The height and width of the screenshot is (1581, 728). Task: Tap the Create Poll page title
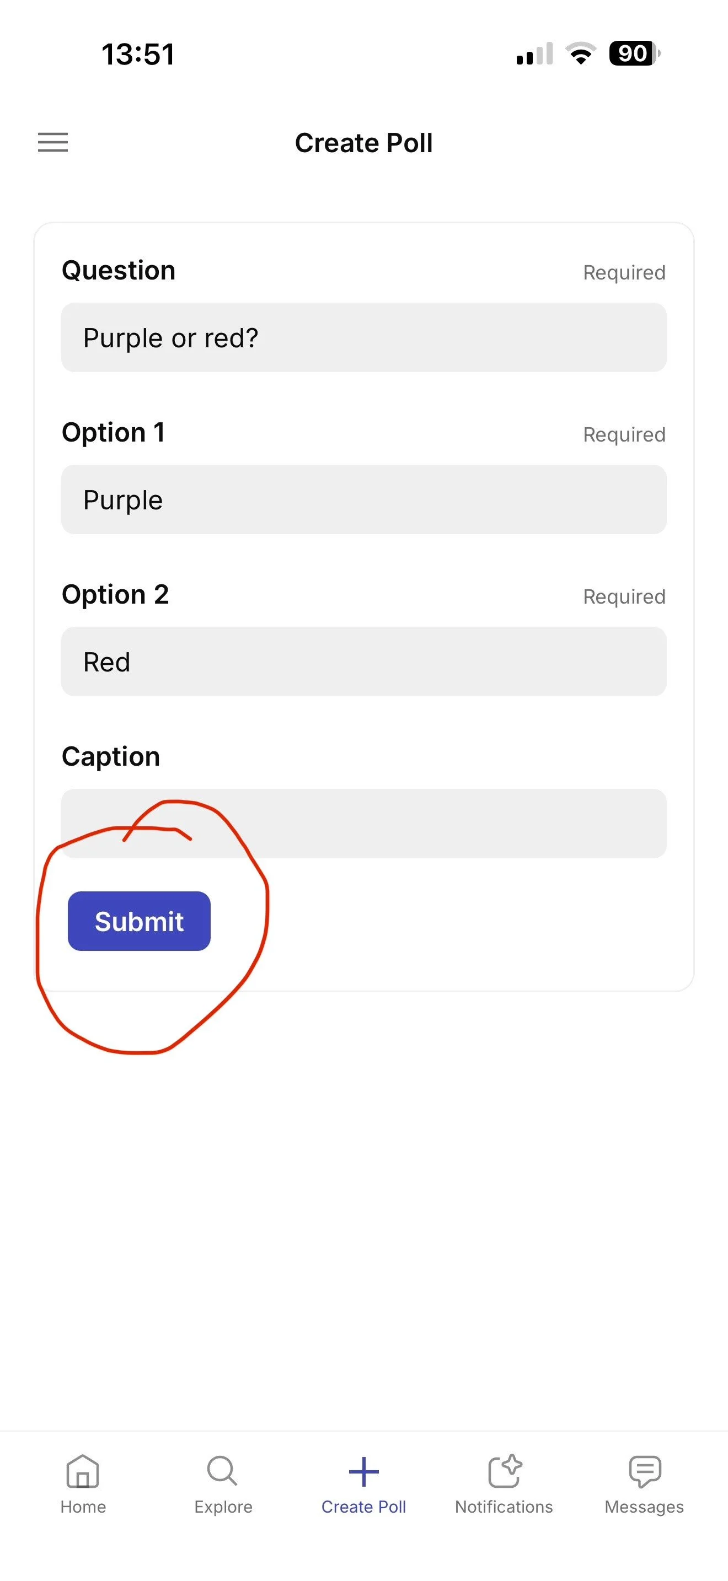(363, 143)
